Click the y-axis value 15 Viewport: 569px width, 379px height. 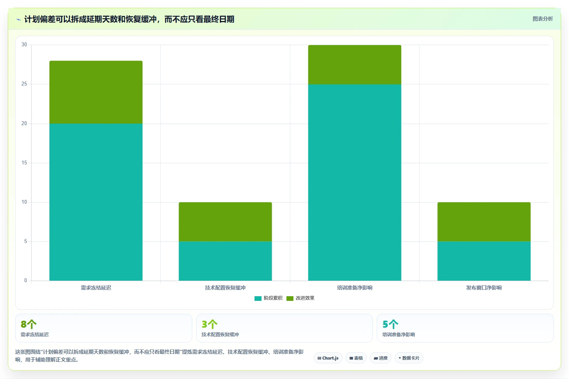pos(24,163)
